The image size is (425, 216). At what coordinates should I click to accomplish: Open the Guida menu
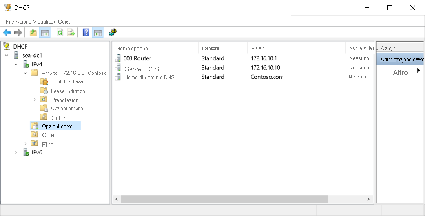64,22
